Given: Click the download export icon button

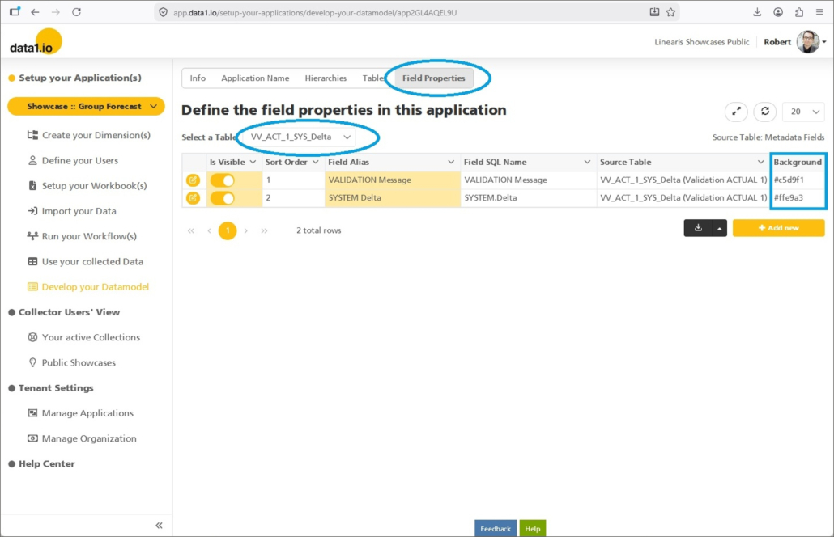Looking at the screenshot, I should (697, 229).
